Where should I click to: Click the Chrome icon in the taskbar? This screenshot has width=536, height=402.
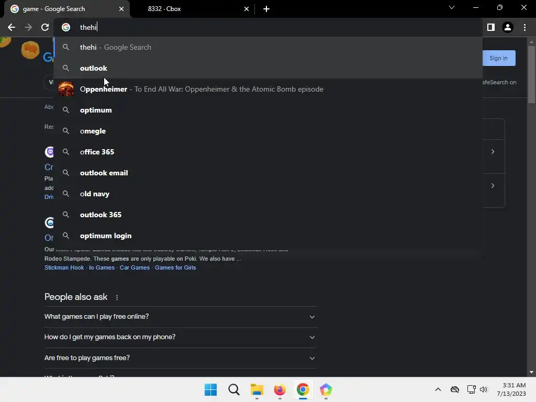click(x=303, y=389)
